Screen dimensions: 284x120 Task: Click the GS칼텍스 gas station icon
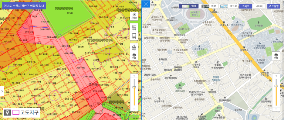click(215, 9)
